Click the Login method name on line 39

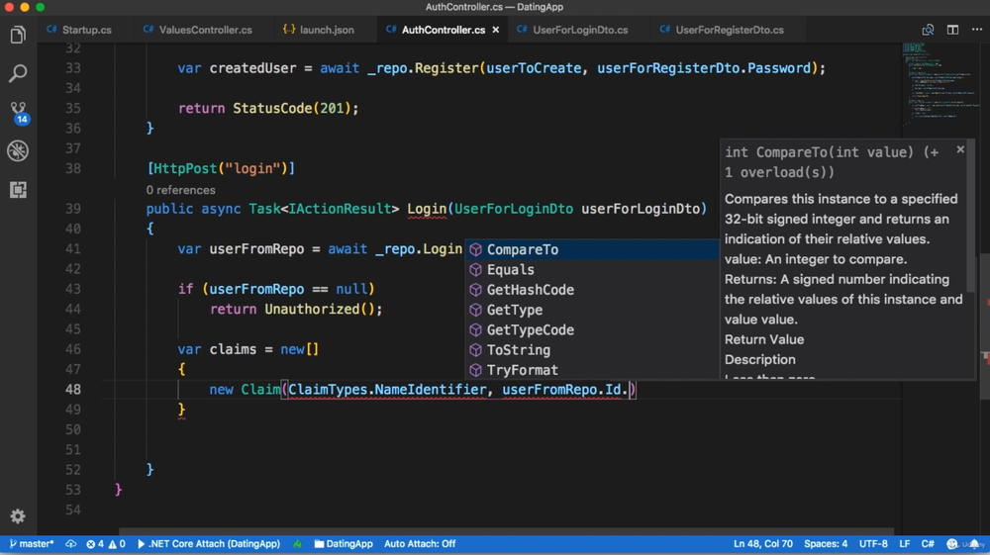click(x=426, y=209)
